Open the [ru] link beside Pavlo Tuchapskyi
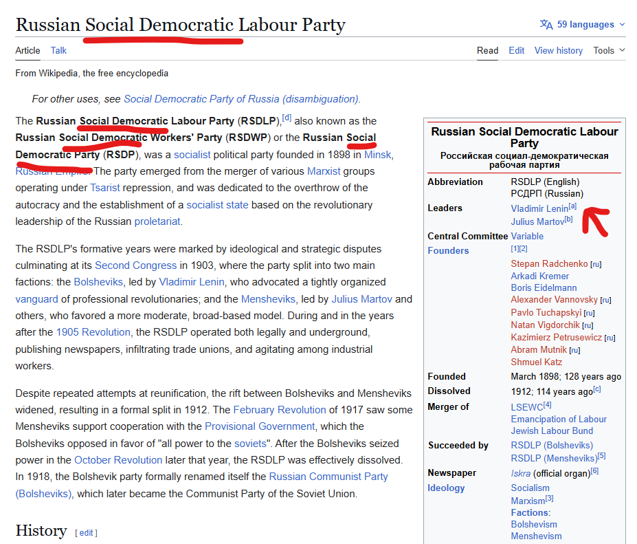Screen dimensions: 637x544 589,313
